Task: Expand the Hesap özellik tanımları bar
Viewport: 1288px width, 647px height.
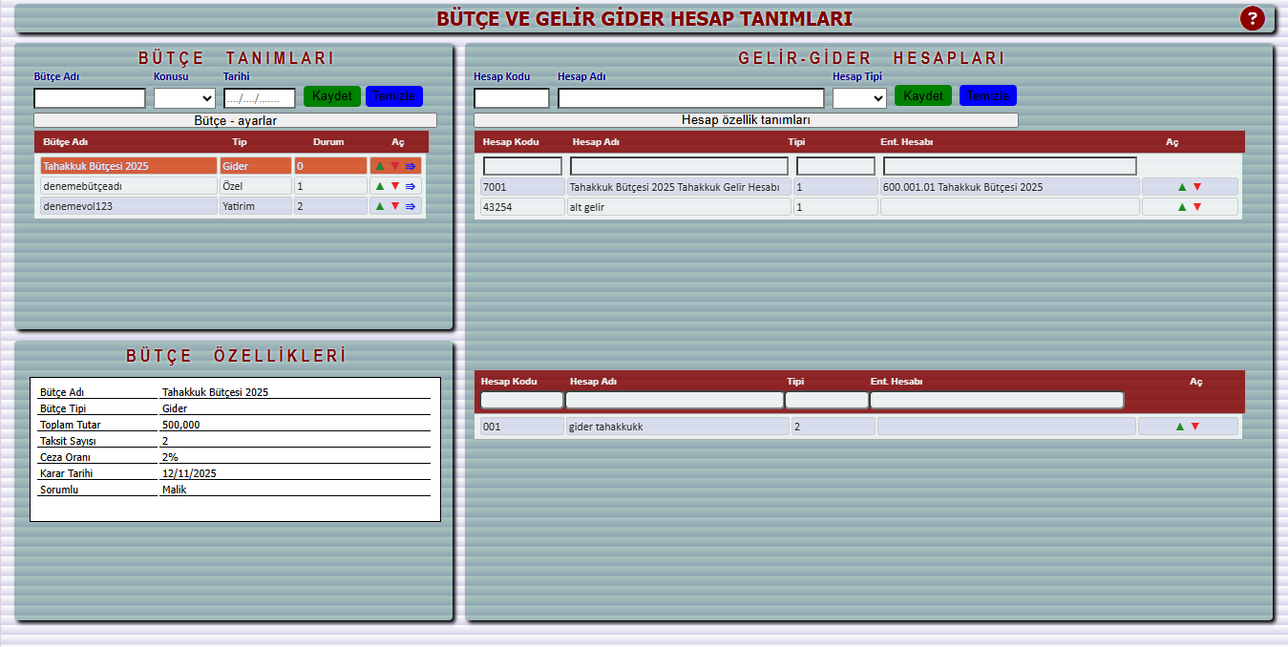Action: [746, 120]
